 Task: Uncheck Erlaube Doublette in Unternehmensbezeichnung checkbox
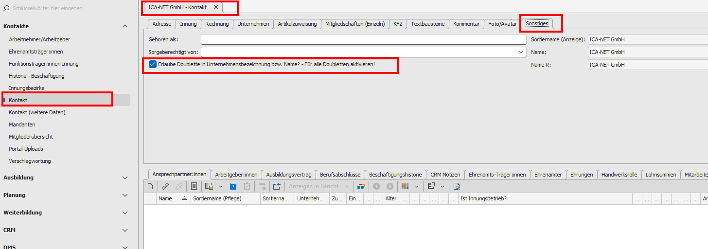[x=153, y=64]
